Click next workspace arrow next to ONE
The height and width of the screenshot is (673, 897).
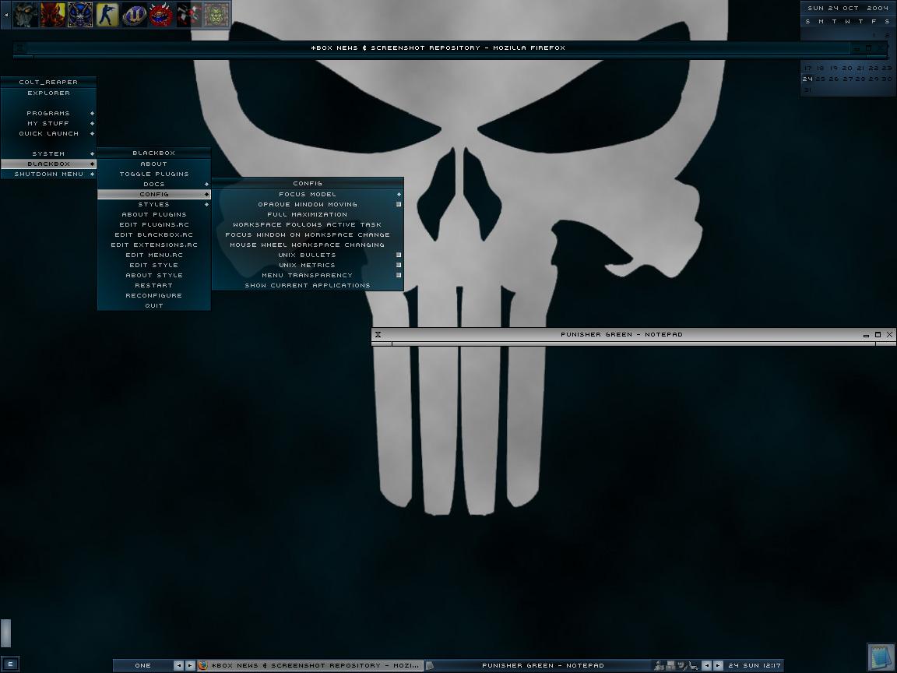coord(190,665)
